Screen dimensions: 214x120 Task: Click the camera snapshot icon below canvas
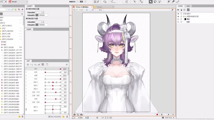[74, 115]
